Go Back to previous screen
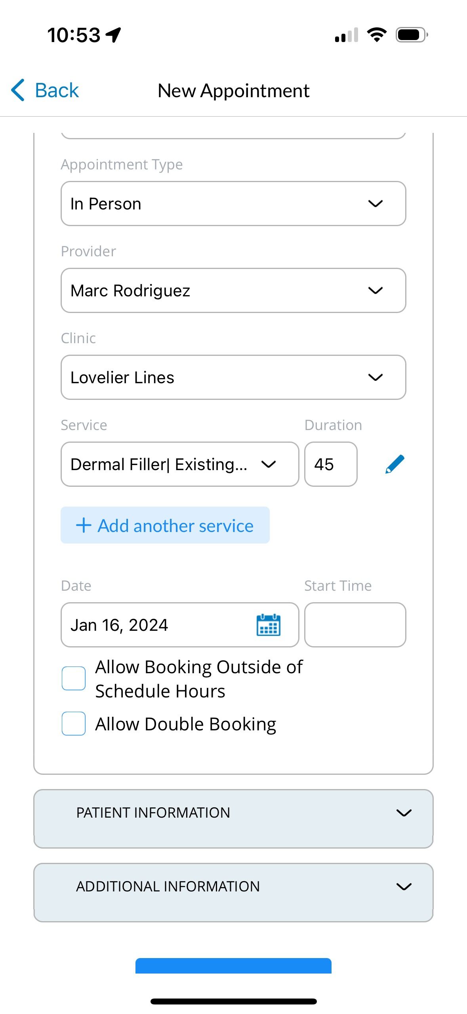Image resolution: width=467 pixels, height=1014 pixels. pyautogui.click(x=45, y=90)
